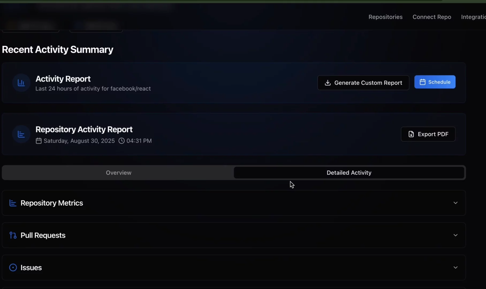Open Connect Repo
486x289 pixels.
[x=432, y=17]
